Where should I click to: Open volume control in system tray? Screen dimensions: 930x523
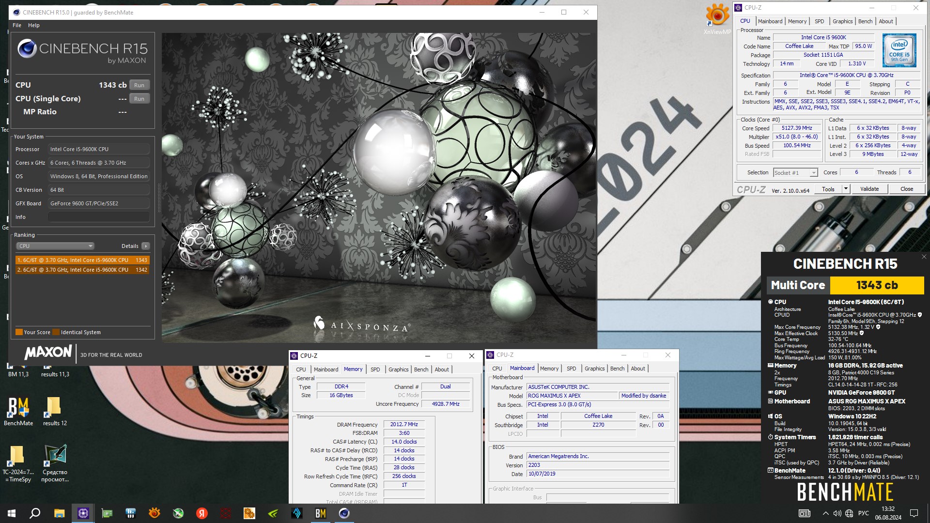click(837, 513)
